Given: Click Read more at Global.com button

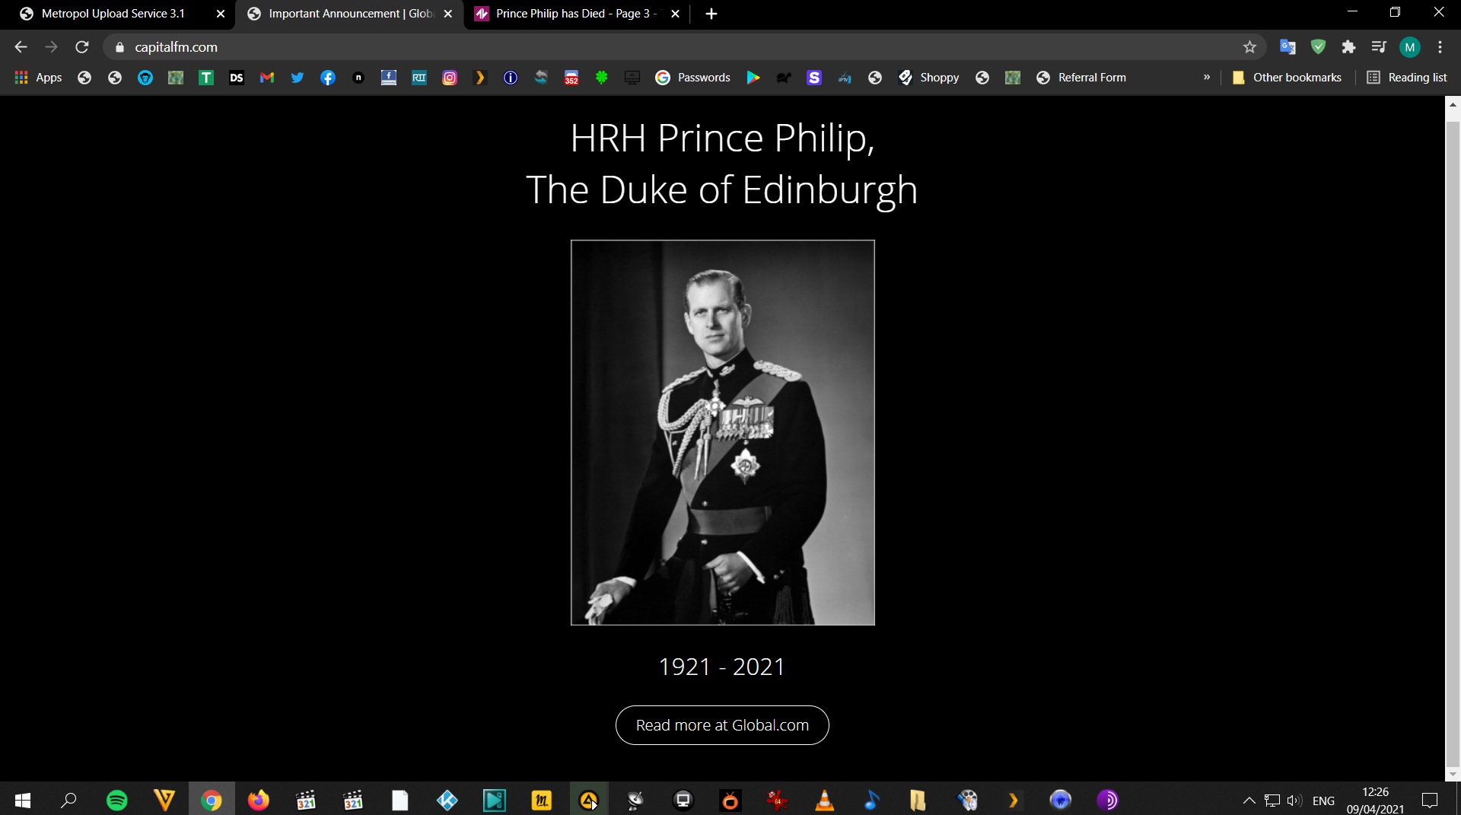Looking at the screenshot, I should 722,725.
